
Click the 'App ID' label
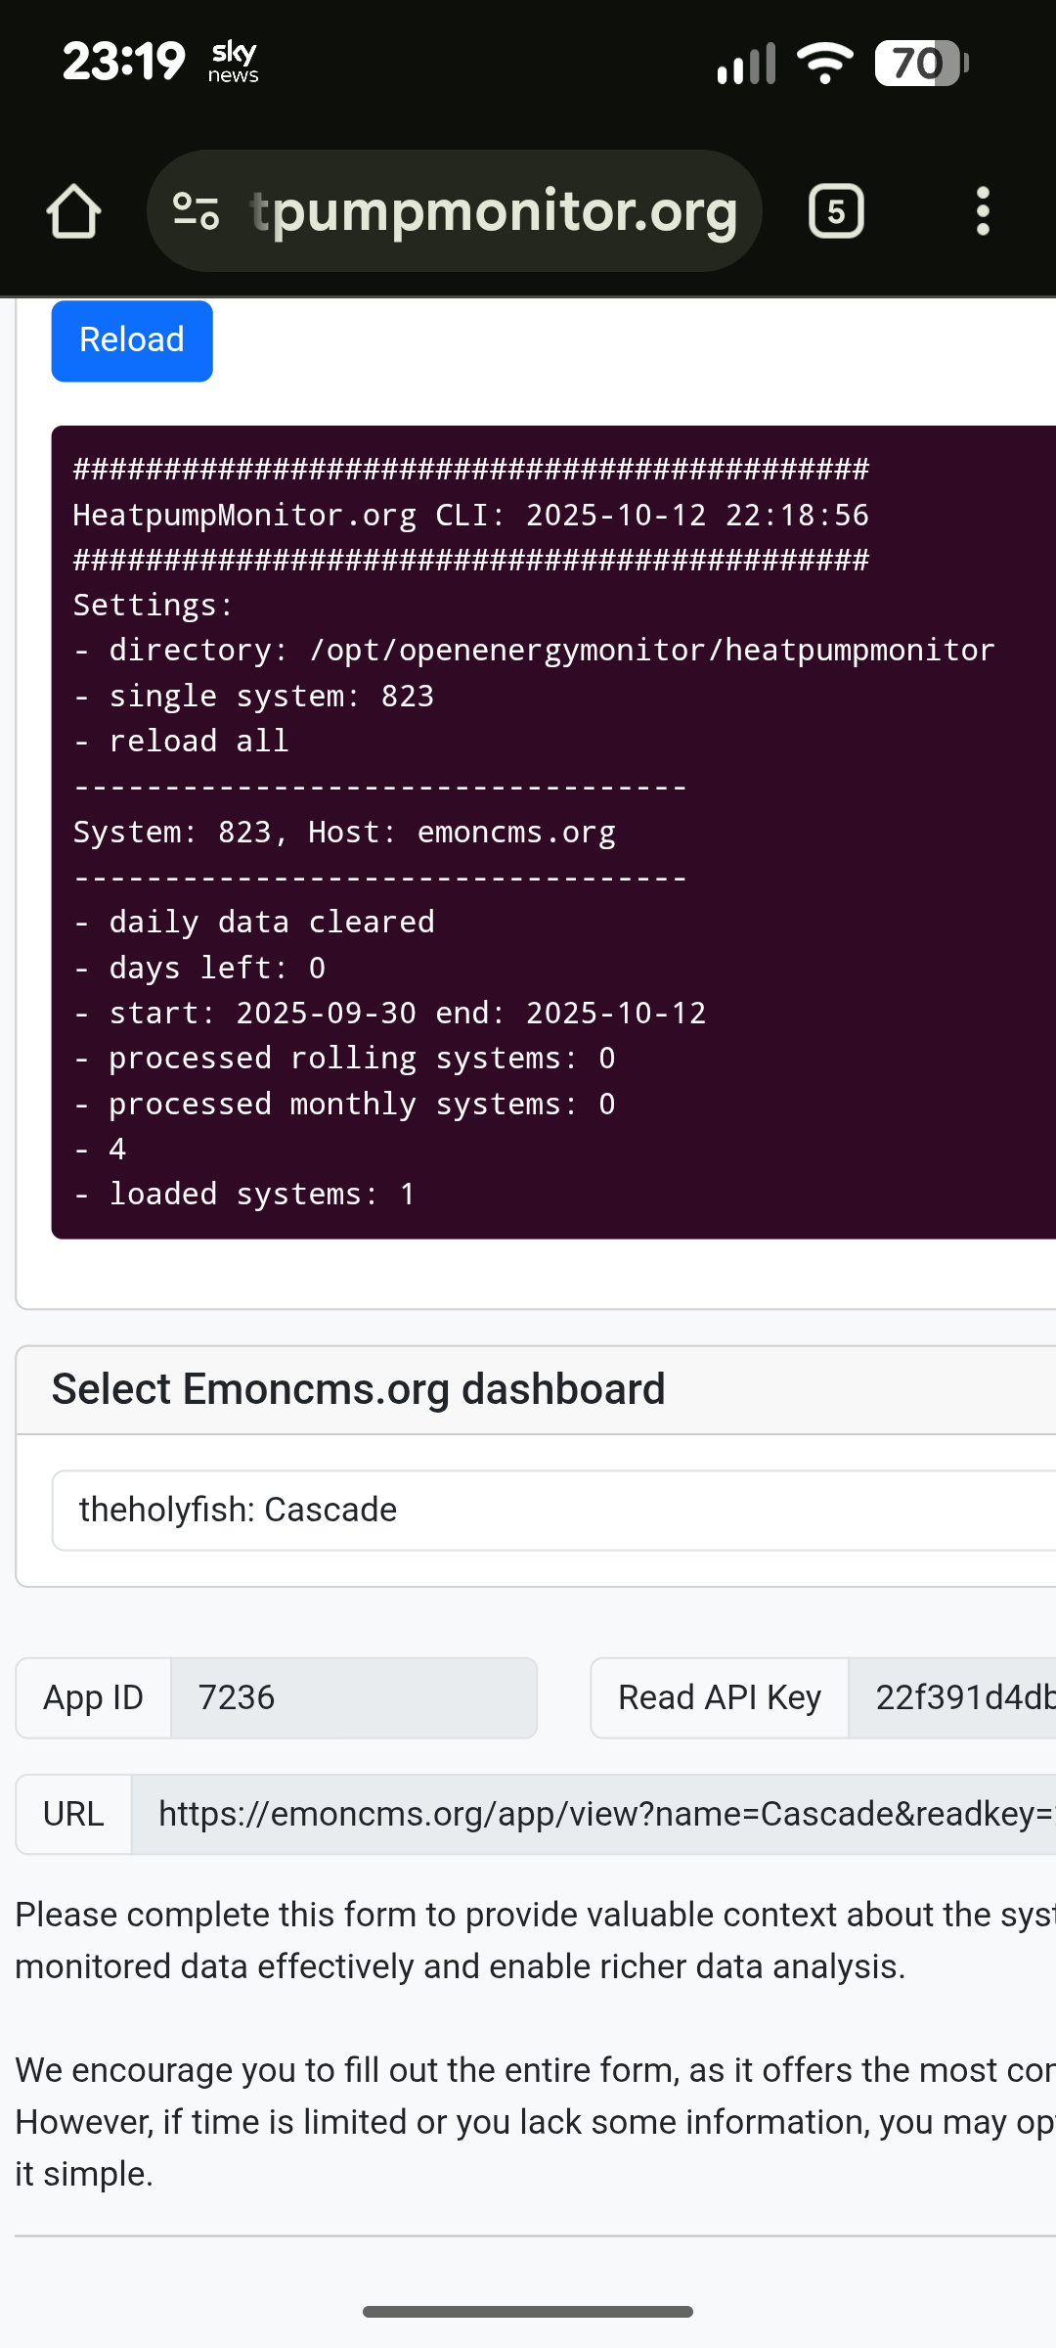click(93, 1697)
